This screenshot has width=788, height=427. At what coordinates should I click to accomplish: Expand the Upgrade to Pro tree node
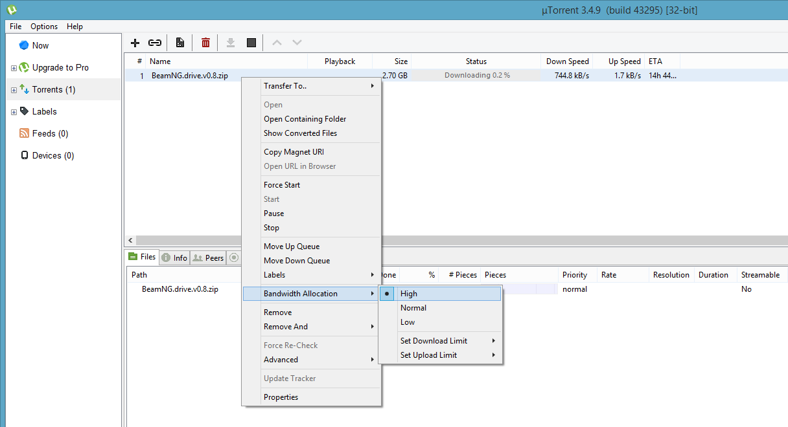pyautogui.click(x=14, y=68)
